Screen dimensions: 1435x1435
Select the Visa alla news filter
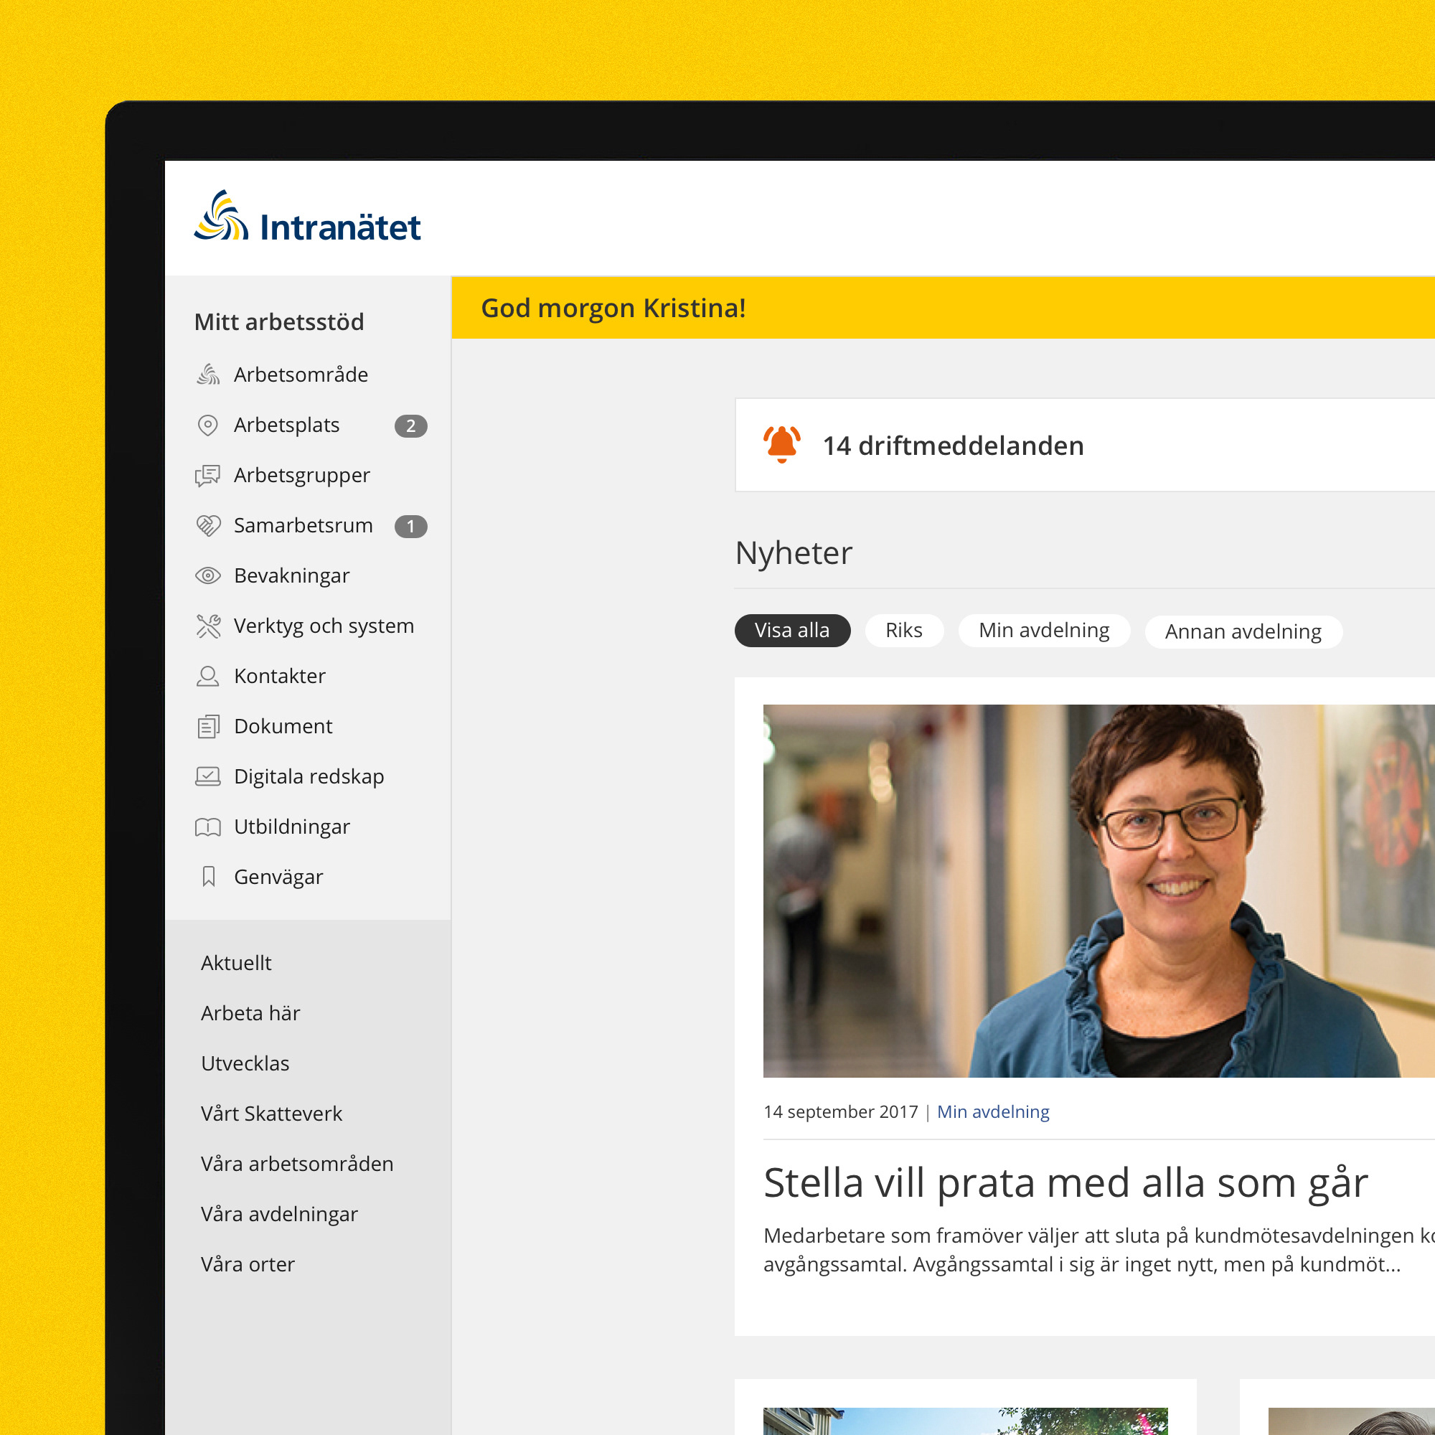click(x=793, y=631)
